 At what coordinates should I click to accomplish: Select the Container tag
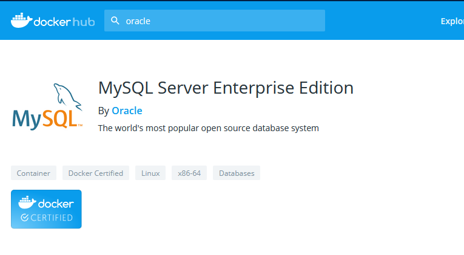33,173
